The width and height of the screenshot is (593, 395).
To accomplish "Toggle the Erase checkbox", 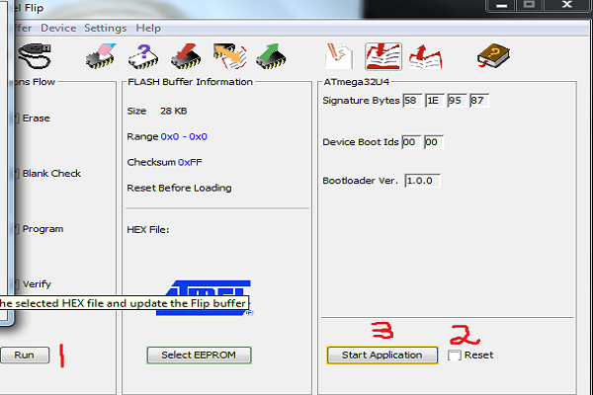I will tap(16, 118).
